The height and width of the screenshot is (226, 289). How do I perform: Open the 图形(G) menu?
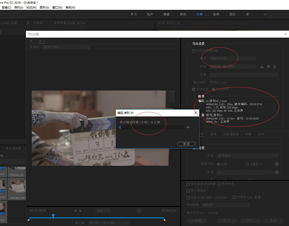pyautogui.click(x=45, y=8)
